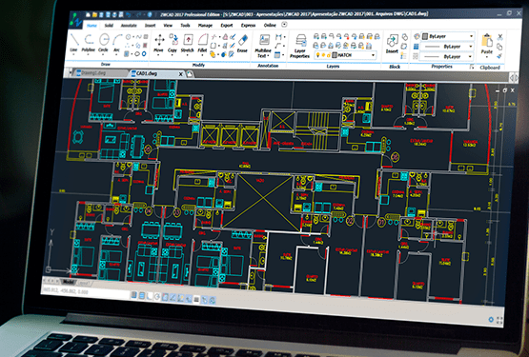Viewport: 529px width, 357px height.
Task: Click the coordinates readout field
Action: pyautogui.click(x=66, y=291)
